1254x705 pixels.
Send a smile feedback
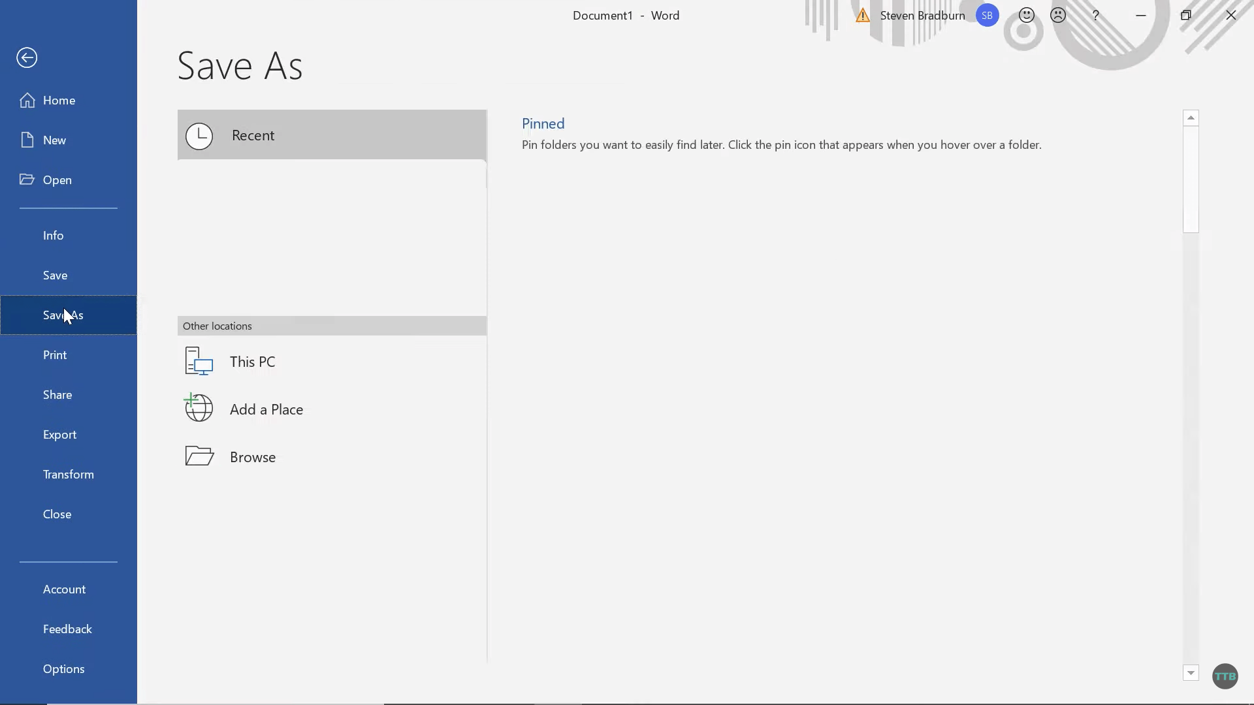point(1027,15)
